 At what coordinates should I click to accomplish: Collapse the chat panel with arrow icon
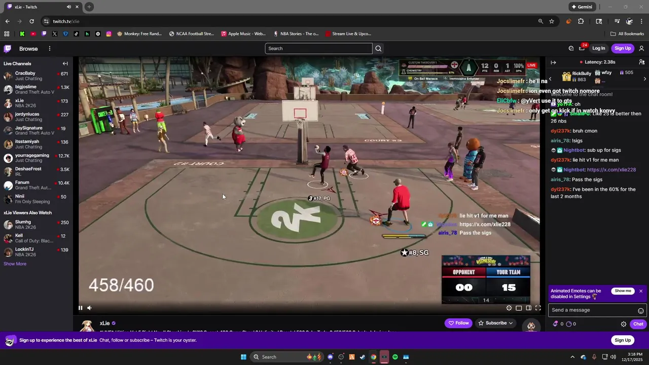click(x=553, y=62)
